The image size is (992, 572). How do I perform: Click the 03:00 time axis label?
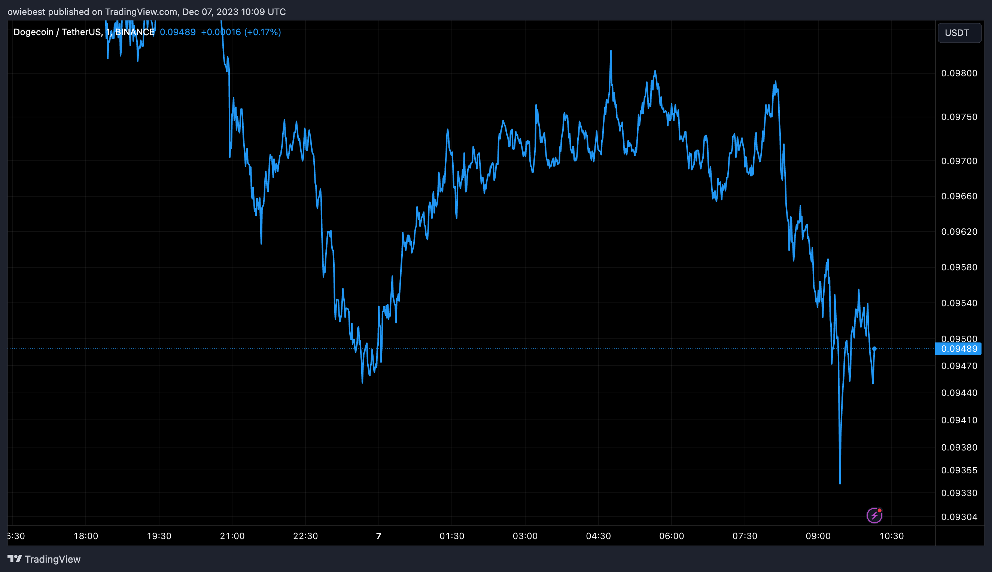tap(525, 536)
